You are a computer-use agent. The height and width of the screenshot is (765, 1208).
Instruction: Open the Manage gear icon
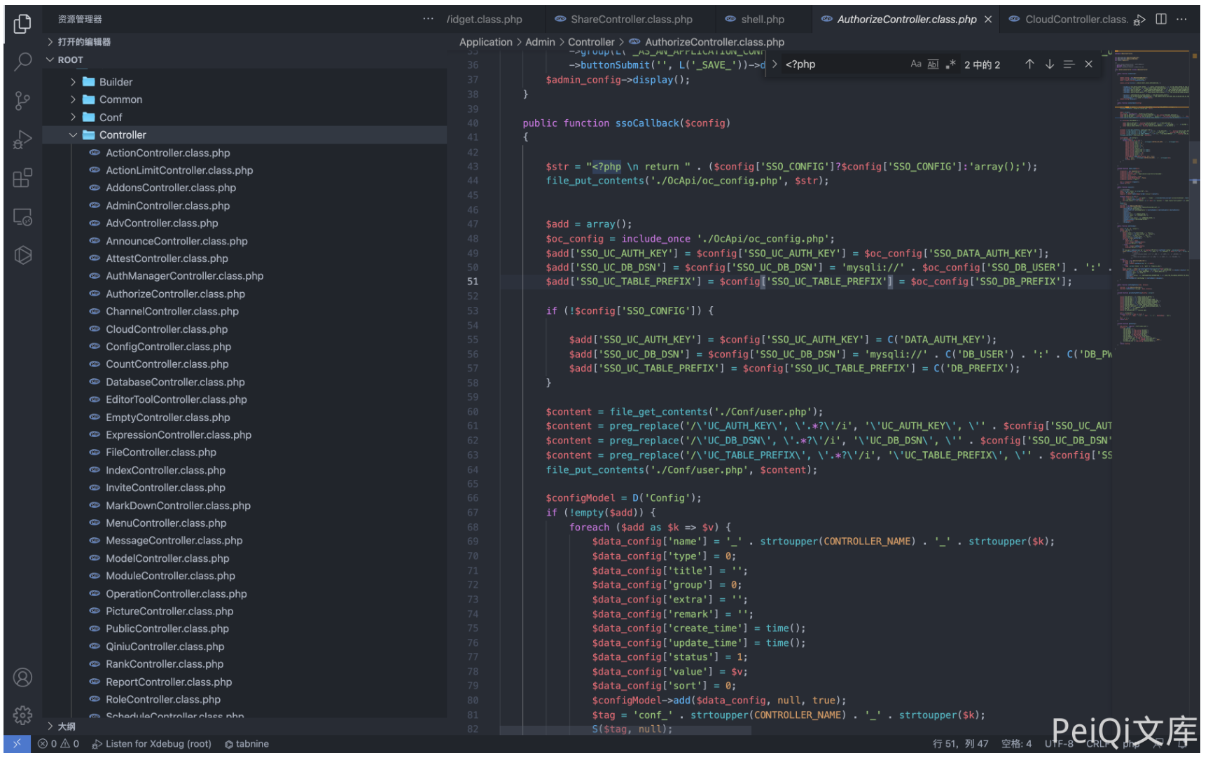click(x=22, y=715)
